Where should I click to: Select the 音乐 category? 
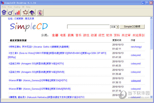pyautogui.click(x=78, y=35)
